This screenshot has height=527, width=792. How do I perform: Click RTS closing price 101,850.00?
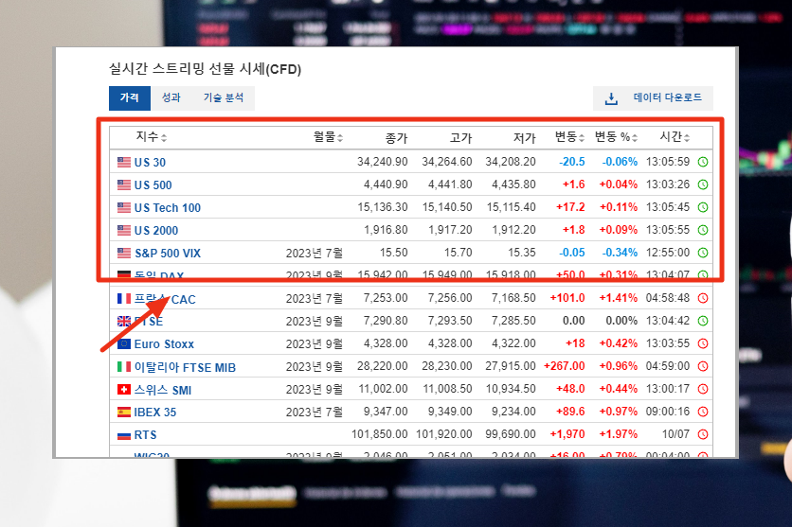coord(379,434)
